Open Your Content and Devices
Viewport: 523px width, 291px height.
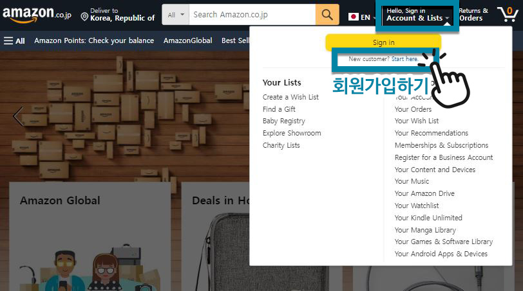tap(435, 170)
